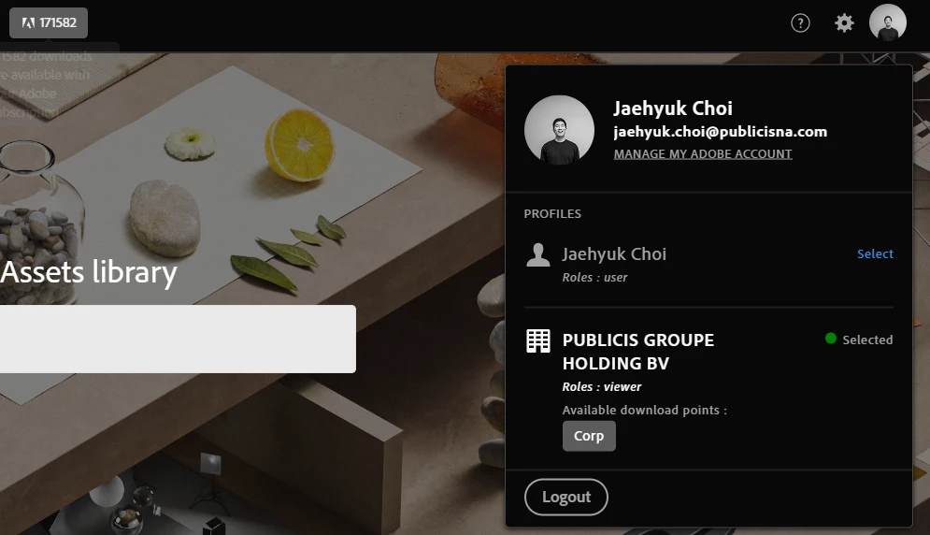The width and height of the screenshot is (930, 535).
Task: Open the settings gear icon
Action: (844, 23)
